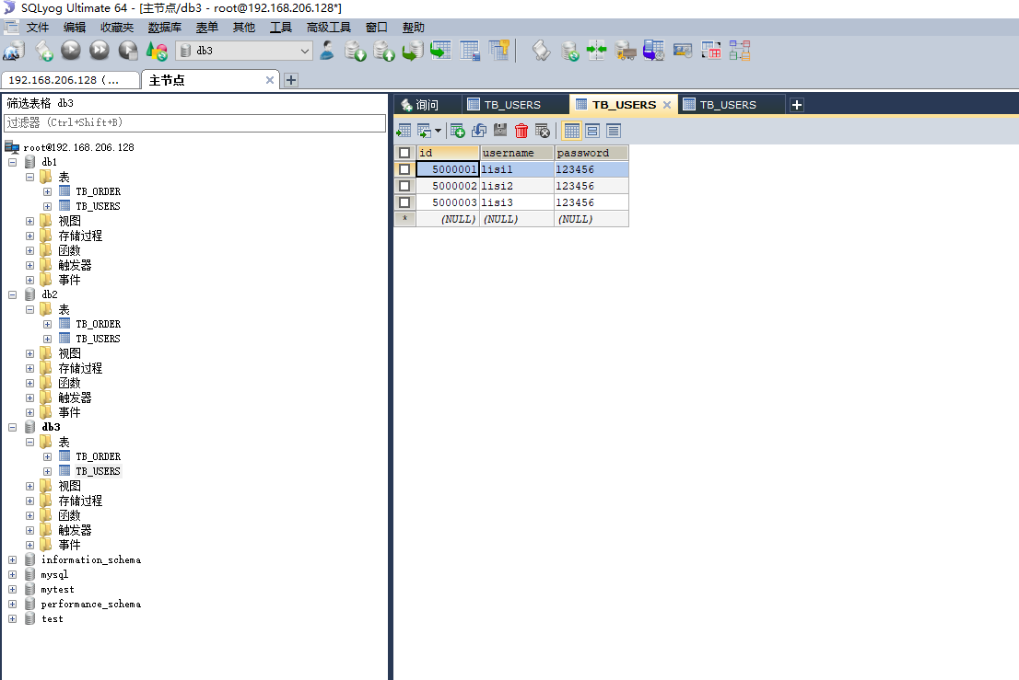Click the duplicate current row icon
Screen dimensions: 1019x680
point(479,131)
